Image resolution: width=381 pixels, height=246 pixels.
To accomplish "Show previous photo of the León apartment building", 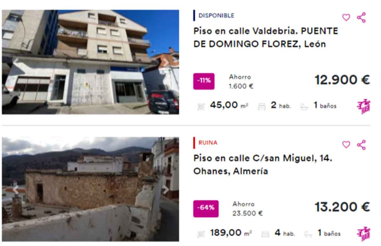I will 15,62.
